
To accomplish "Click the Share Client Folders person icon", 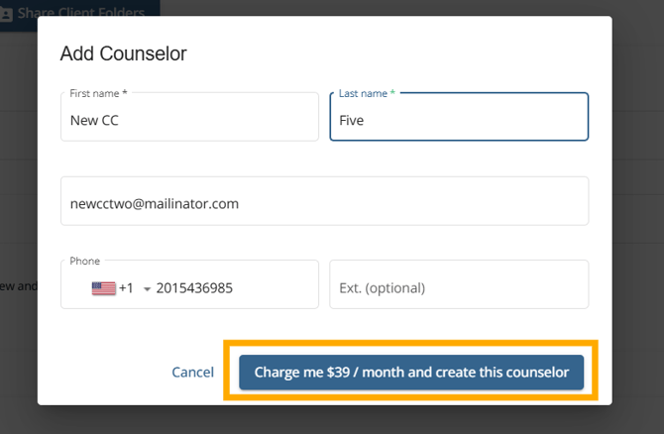I will pyautogui.click(x=6, y=15).
